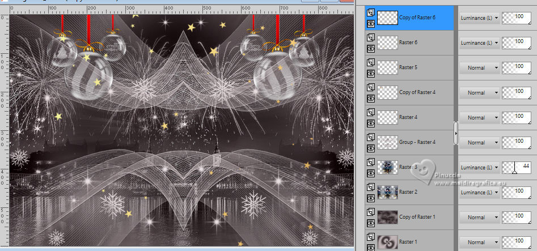Image resolution: width=537 pixels, height=251 pixels.
Task: Click opacity slider for Group - Raster 4
Action: (517, 142)
